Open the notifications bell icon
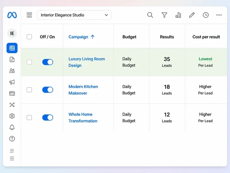230x173 pixels. click(x=12, y=127)
